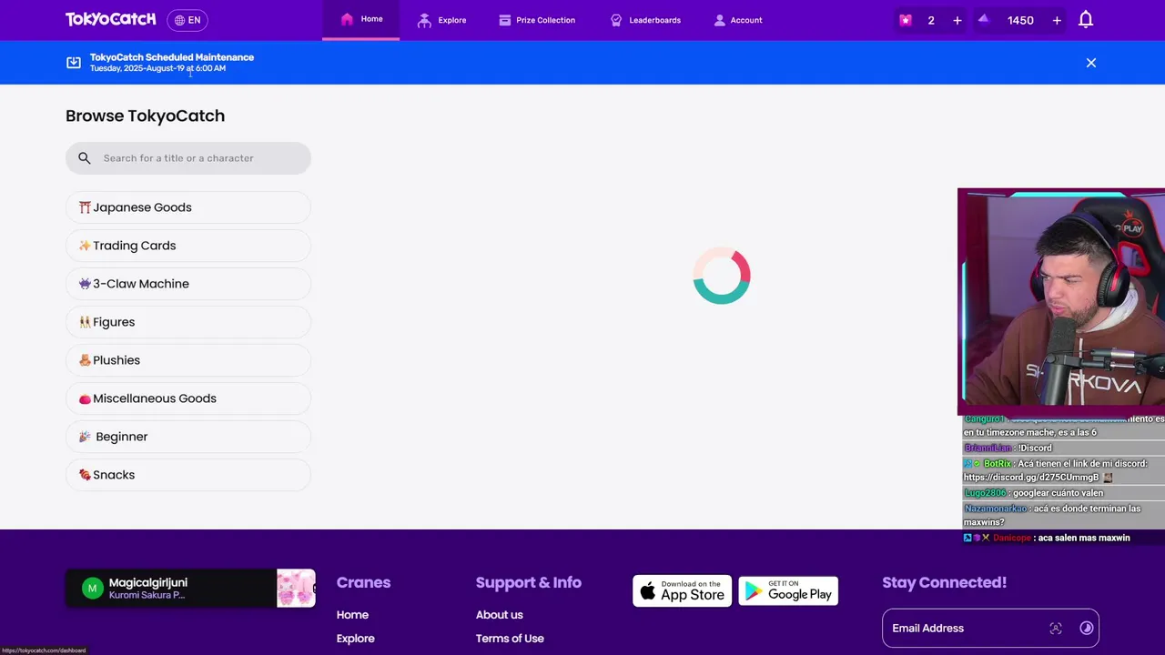The width and height of the screenshot is (1165, 655).
Task: Open footer Home link under Cranes
Action: tap(352, 615)
